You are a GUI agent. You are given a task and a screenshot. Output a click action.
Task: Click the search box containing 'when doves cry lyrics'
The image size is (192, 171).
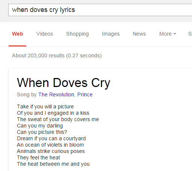(100, 10)
